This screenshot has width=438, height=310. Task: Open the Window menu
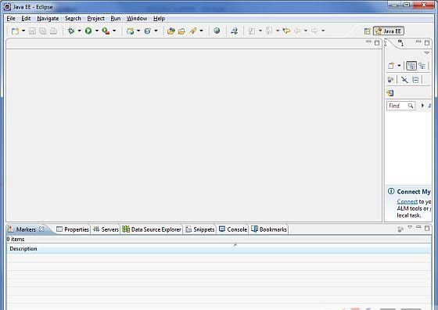(x=137, y=19)
